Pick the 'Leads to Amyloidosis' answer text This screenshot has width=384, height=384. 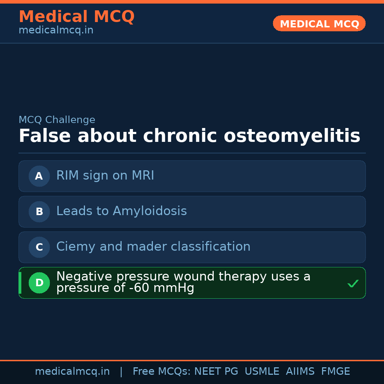[122, 211]
